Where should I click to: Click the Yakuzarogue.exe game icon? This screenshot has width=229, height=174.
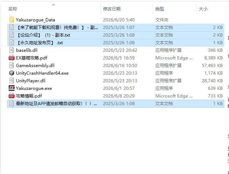12,88
